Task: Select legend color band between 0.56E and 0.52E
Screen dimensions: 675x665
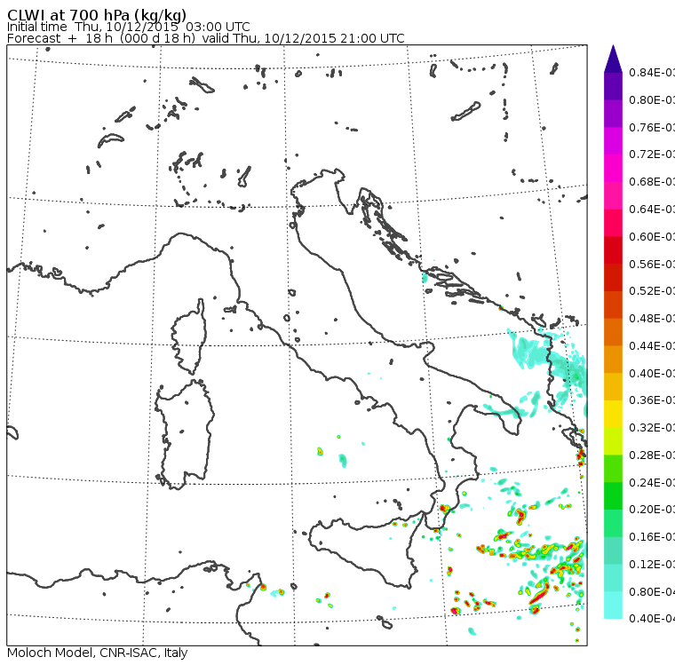Action: 613,278
